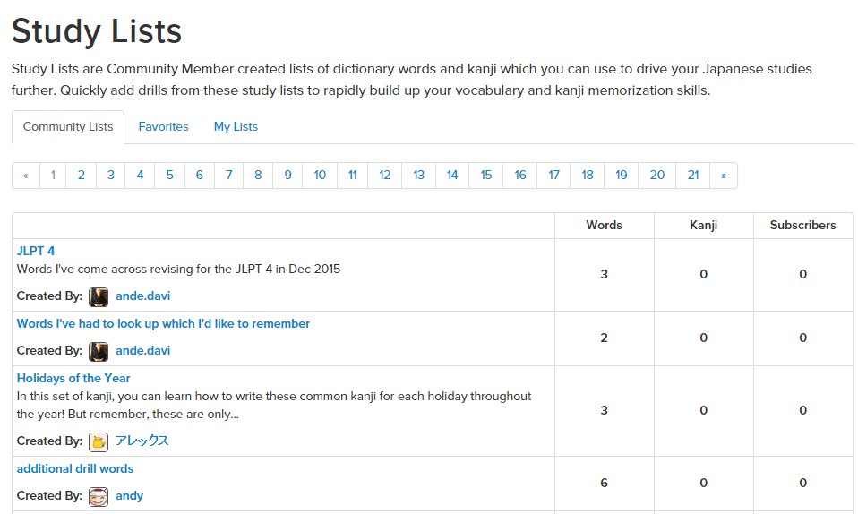Go to page 6
Screen dimensions: 858x514
coord(199,176)
